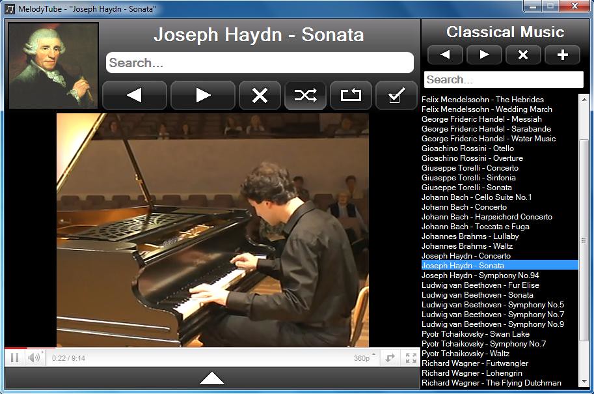Screen dimensions: 594x394
Task: Enter fullscreen video mode
Action: pos(411,358)
